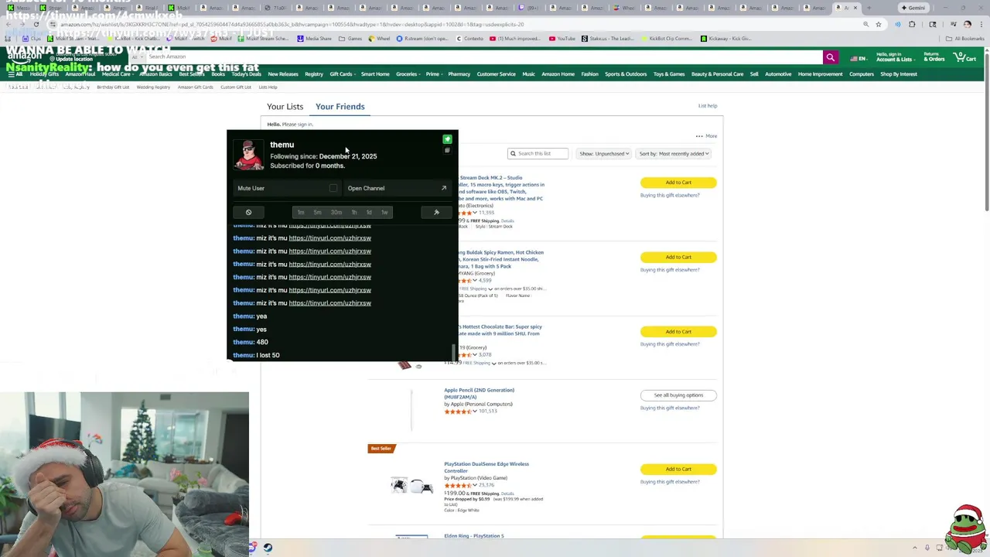Click the chat log scrollbar in user card
The width and height of the screenshot is (990, 557).
[x=454, y=352]
